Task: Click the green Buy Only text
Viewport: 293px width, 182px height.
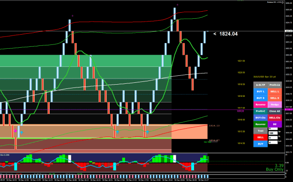Action: [275, 169]
